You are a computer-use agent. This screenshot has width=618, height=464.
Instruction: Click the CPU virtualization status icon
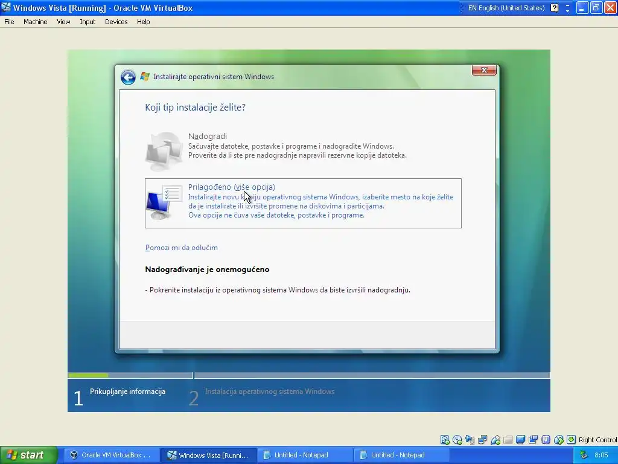click(x=546, y=440)
